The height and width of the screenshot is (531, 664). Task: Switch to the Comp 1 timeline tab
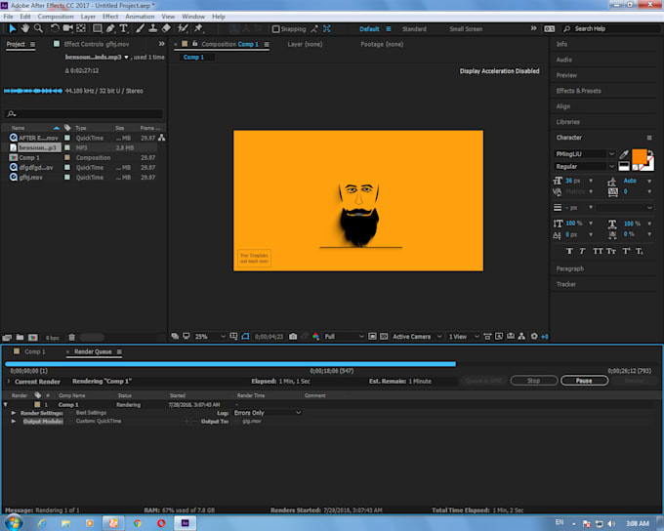[x=35, y=351]
